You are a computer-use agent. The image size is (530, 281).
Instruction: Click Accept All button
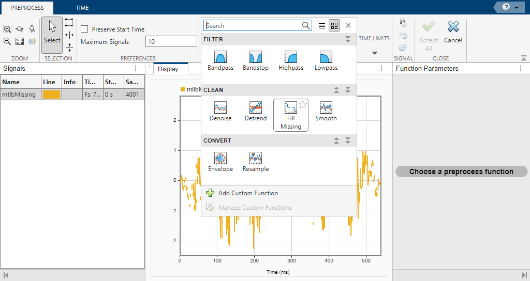pos(428,36)
